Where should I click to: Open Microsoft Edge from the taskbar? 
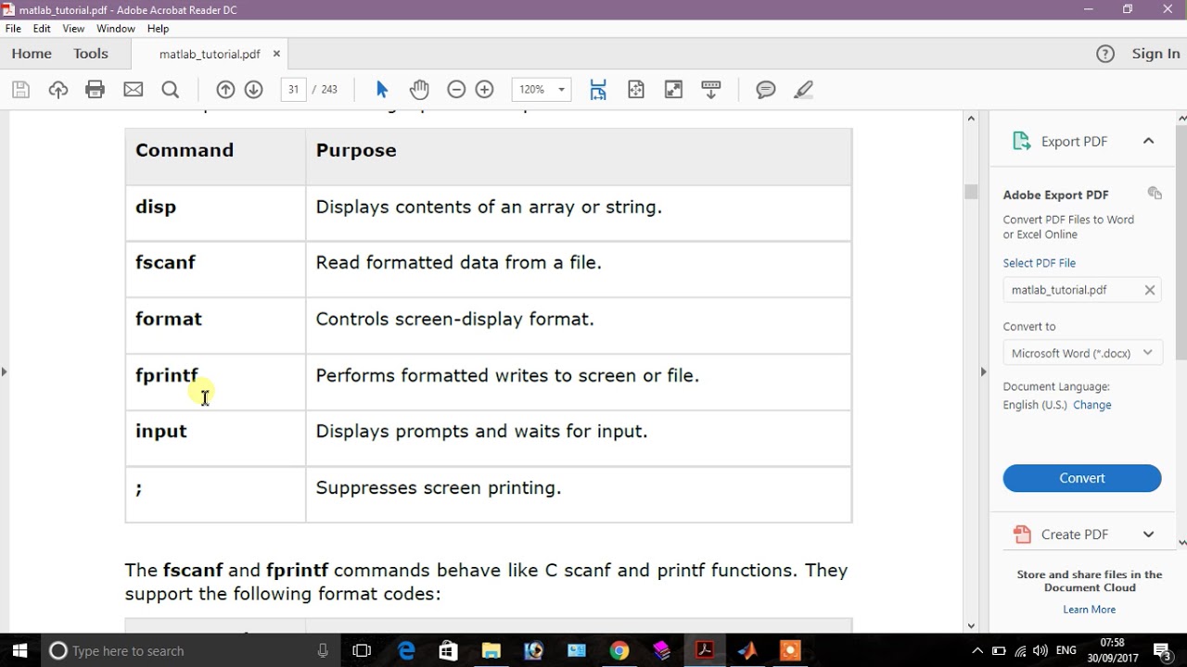click(x=406, y=650)
